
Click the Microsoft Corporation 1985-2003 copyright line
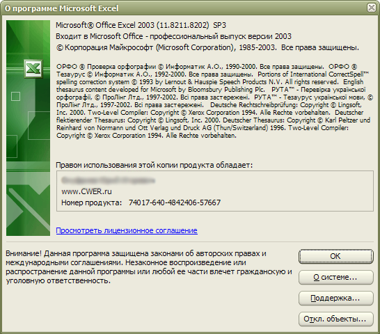[x=207, y=47]
